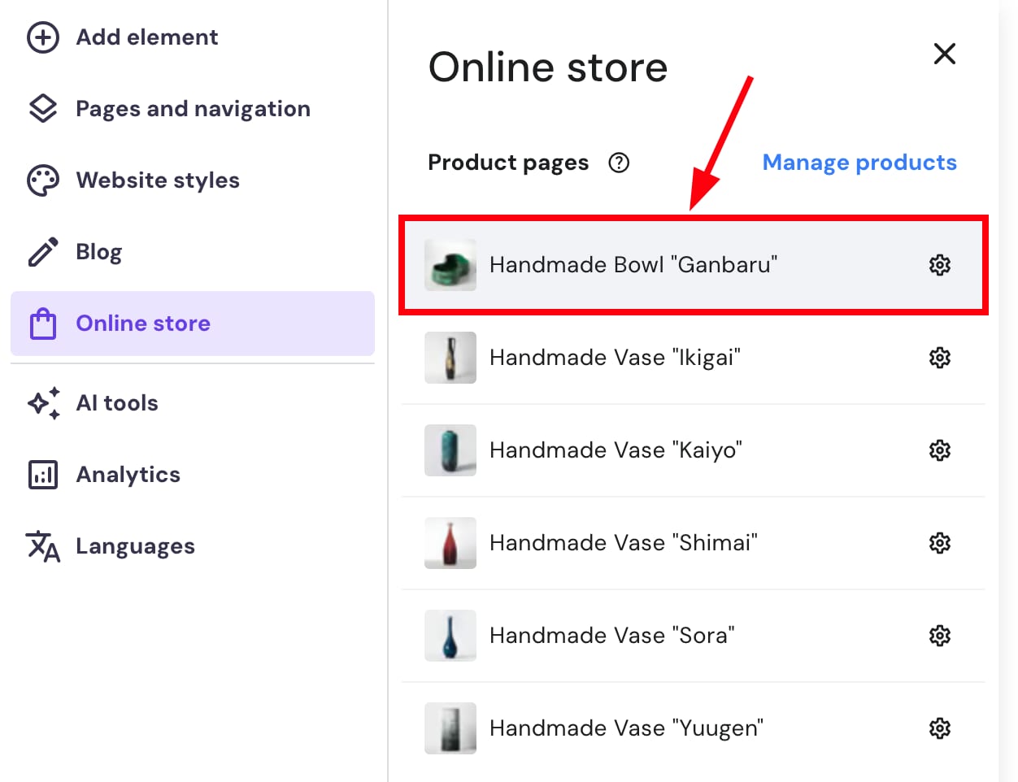Open settings gear for Handmade Vase Kaiyo

click(x=939, y=450)
